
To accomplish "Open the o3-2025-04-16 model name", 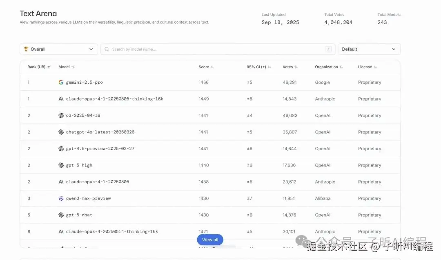I will click(83, 116).
